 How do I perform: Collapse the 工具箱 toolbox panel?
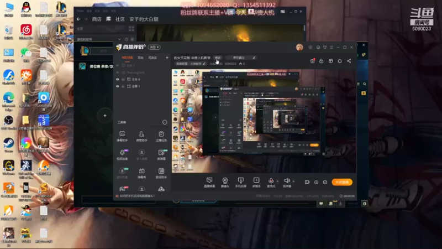coord(165,122)
